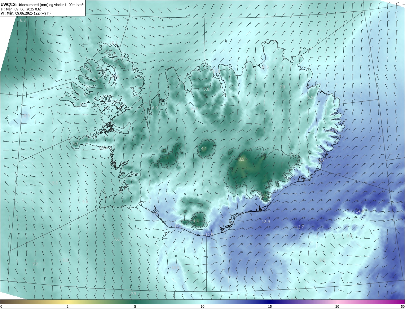Click the colour scale tick label 50

[402, 307]
